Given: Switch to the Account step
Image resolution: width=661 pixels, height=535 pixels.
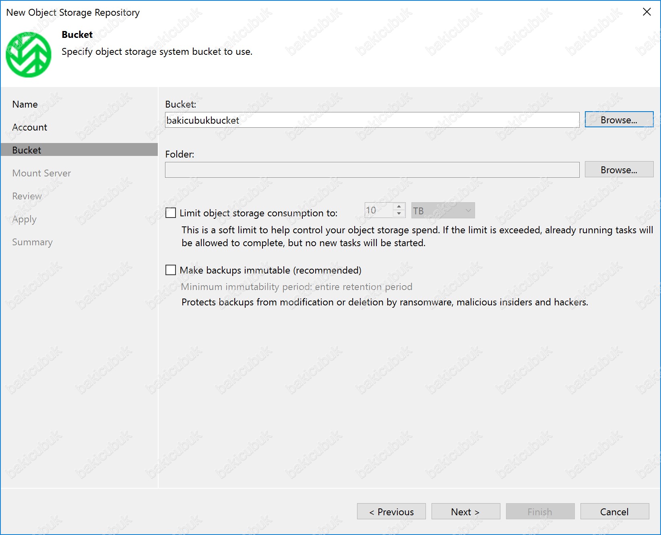Looking at the screenshot, I should [30, 127].
